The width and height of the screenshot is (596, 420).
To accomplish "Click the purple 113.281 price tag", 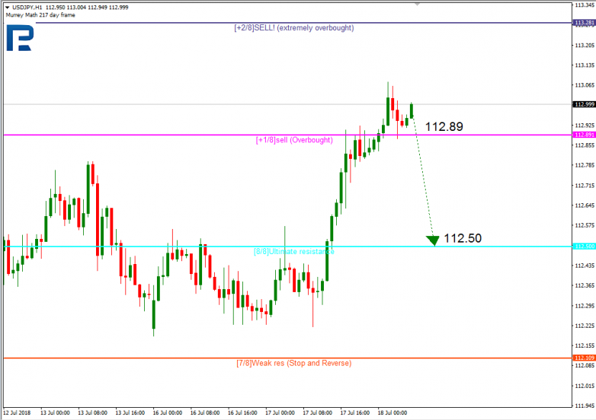I will (585, 23).
